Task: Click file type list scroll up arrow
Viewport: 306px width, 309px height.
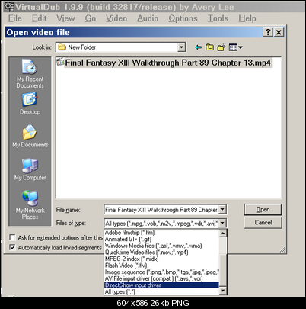Action: (223, 233)
